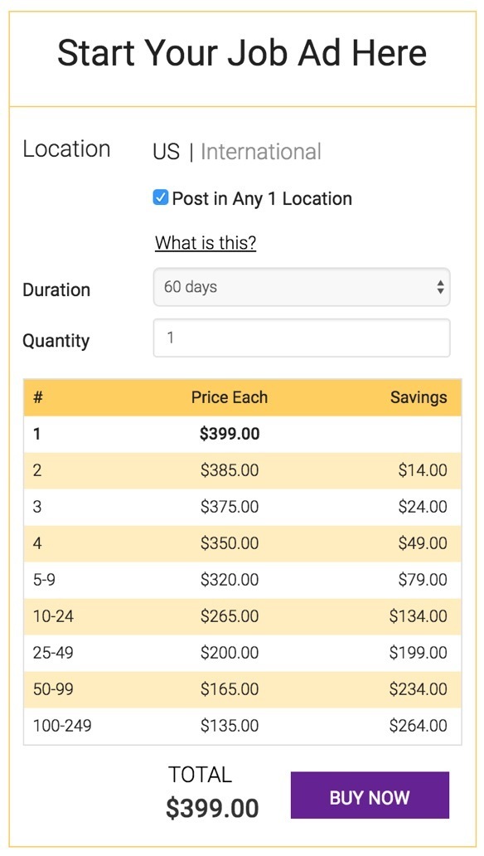This screenshot has width=484, height=856.
Task: Select the 100-249 quantity pricing row
Action: (x=242, y=727)
